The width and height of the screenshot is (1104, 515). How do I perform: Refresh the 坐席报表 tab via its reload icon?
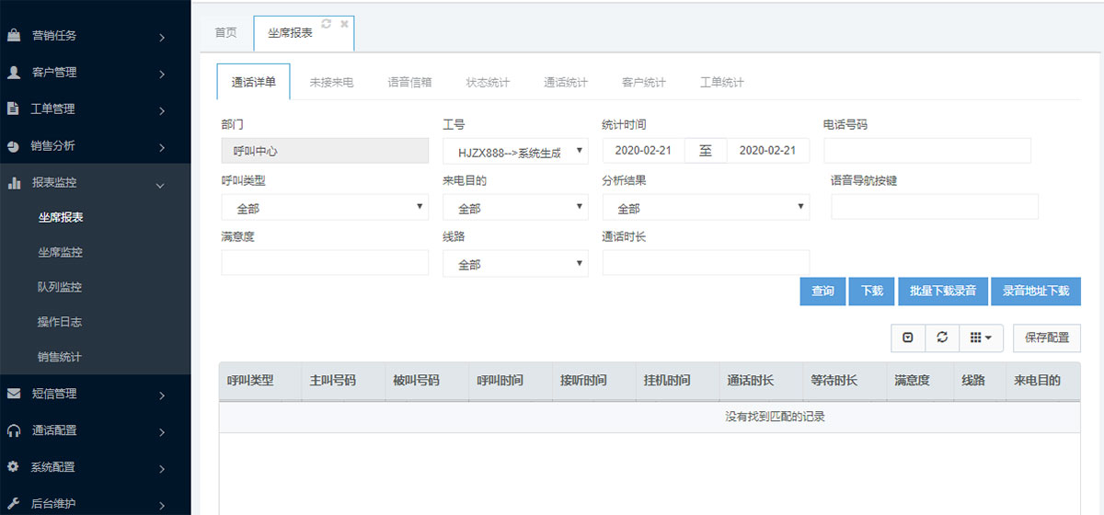(326, 25)
